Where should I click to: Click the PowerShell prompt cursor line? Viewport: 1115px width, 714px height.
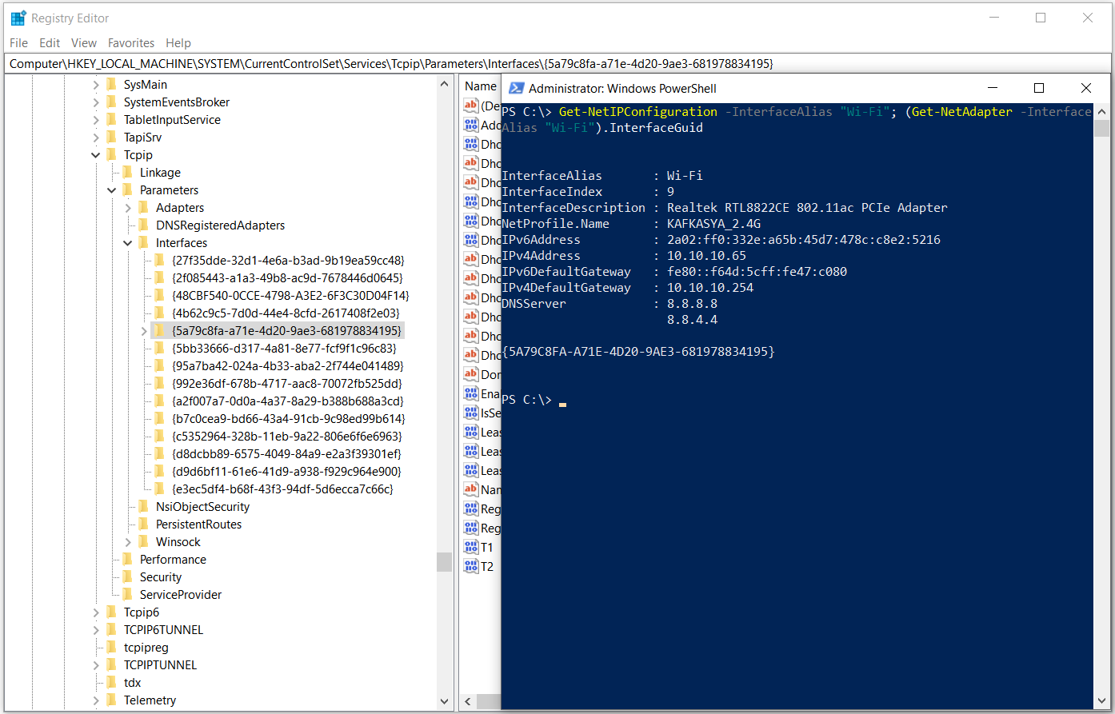pos(534,400)
